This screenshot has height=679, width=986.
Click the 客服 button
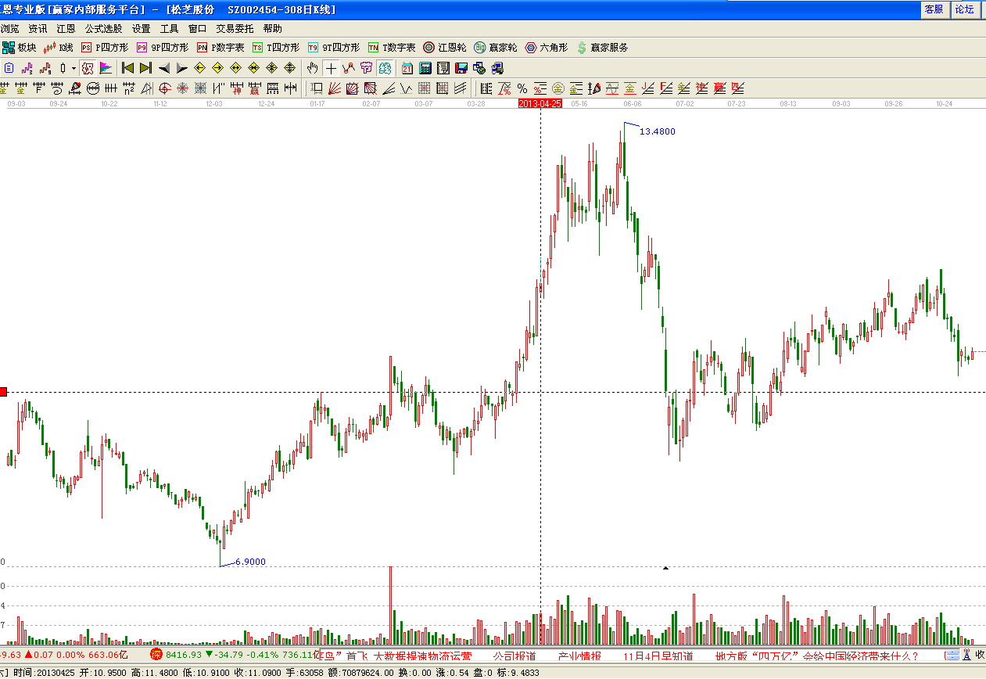coord(934,9)
